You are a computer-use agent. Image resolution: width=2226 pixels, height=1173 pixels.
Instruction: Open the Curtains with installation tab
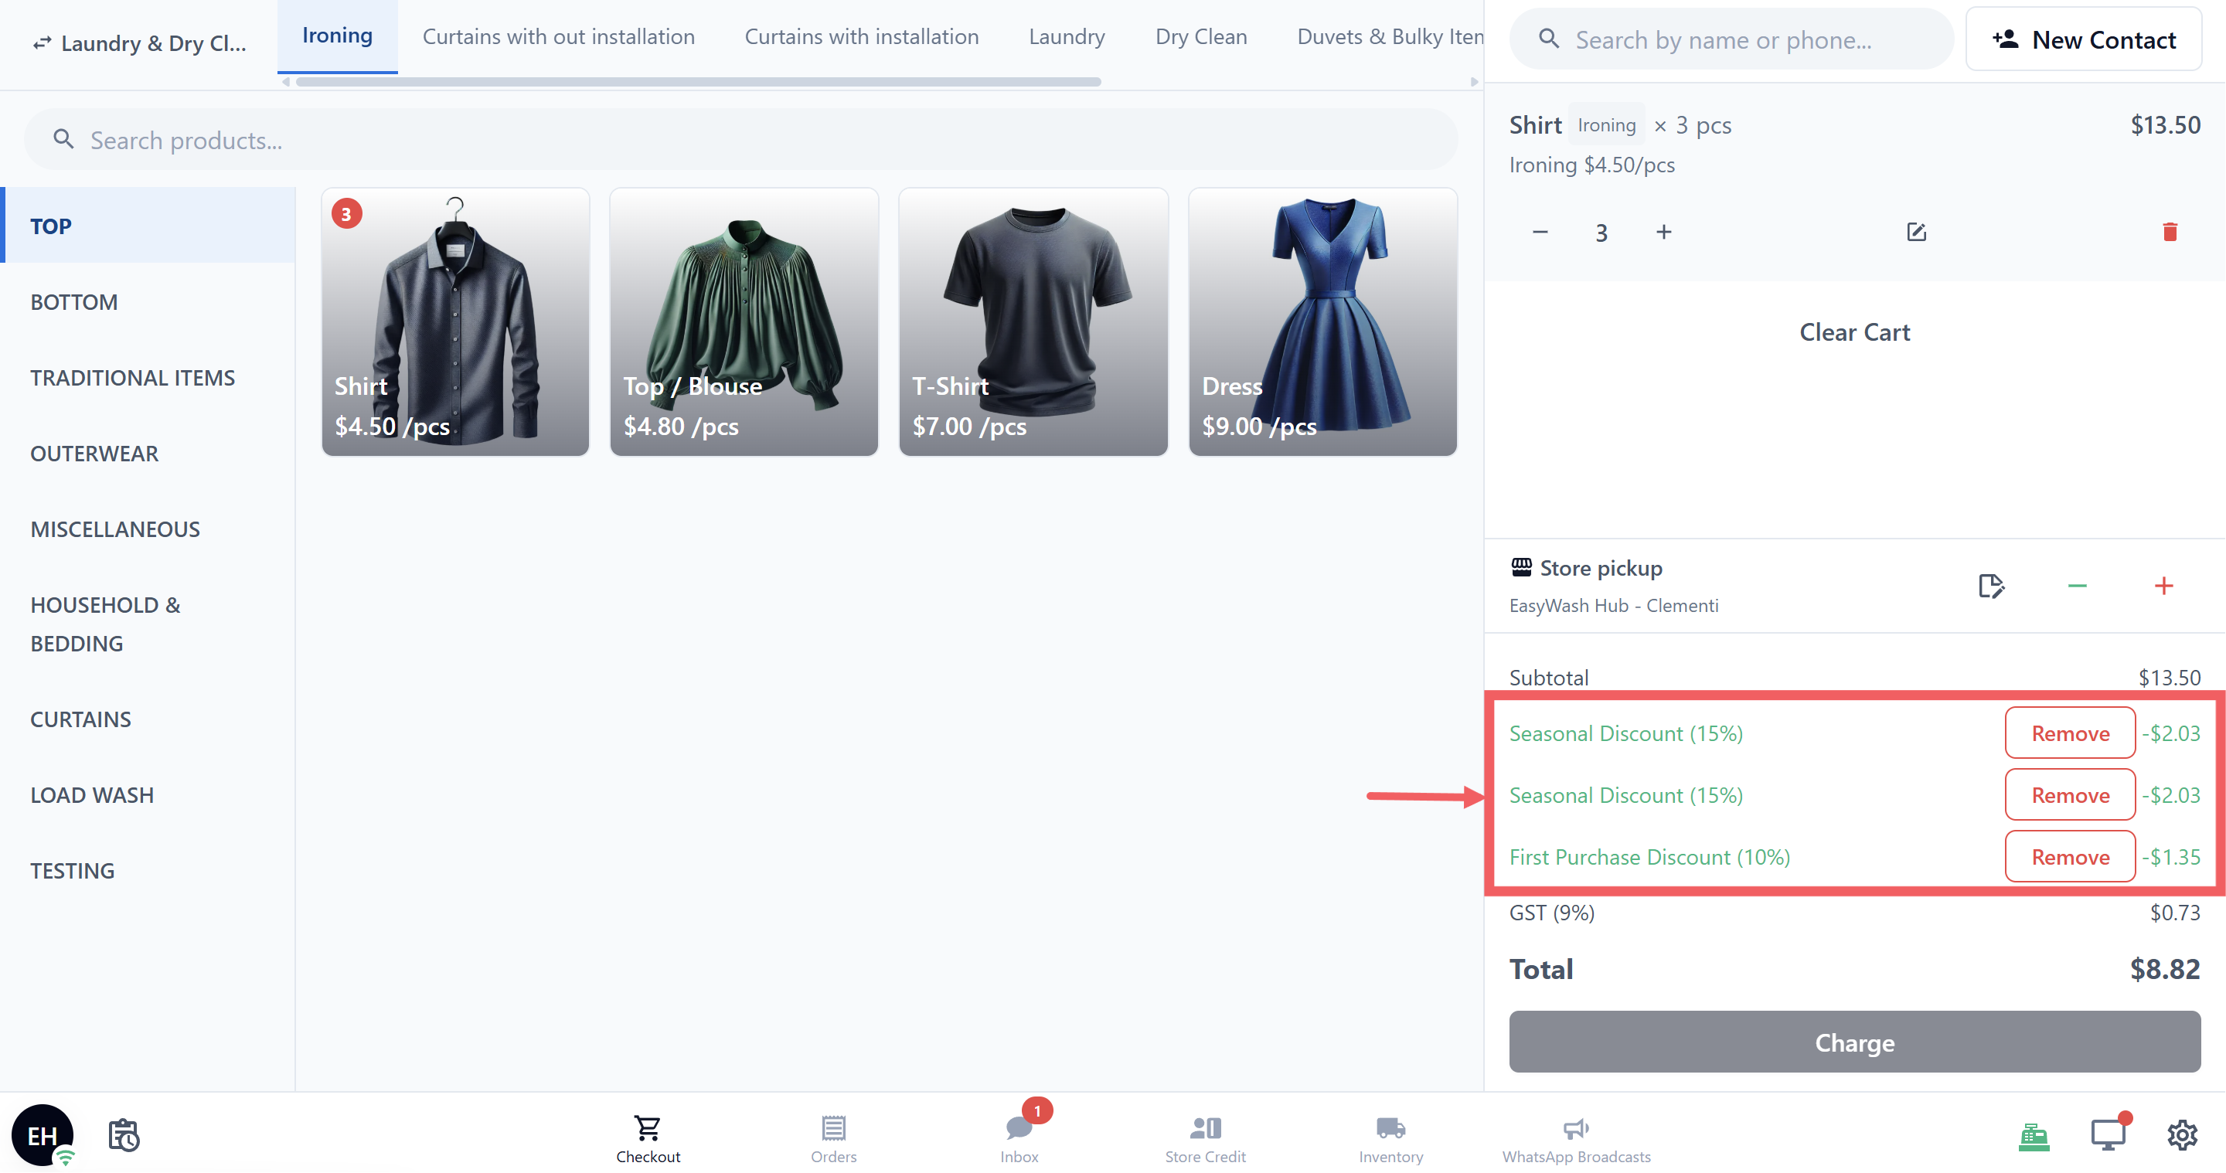[x=862, y=36]
